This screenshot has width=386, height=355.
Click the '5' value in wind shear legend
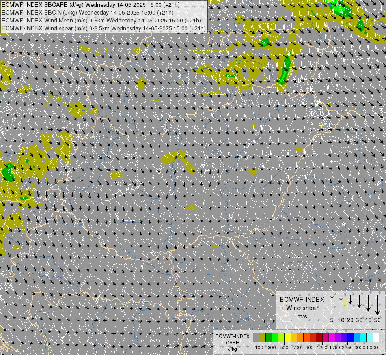click(332, 320)
